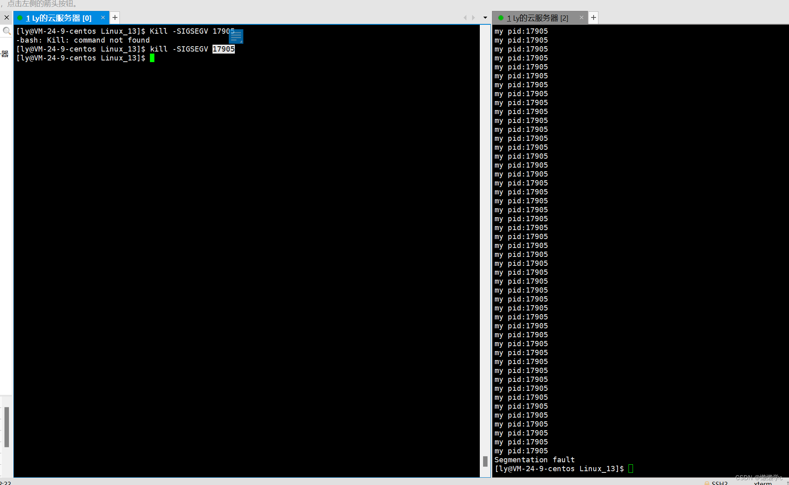Click the left sidebar vertical scrollbar thumb

point(7,427)
